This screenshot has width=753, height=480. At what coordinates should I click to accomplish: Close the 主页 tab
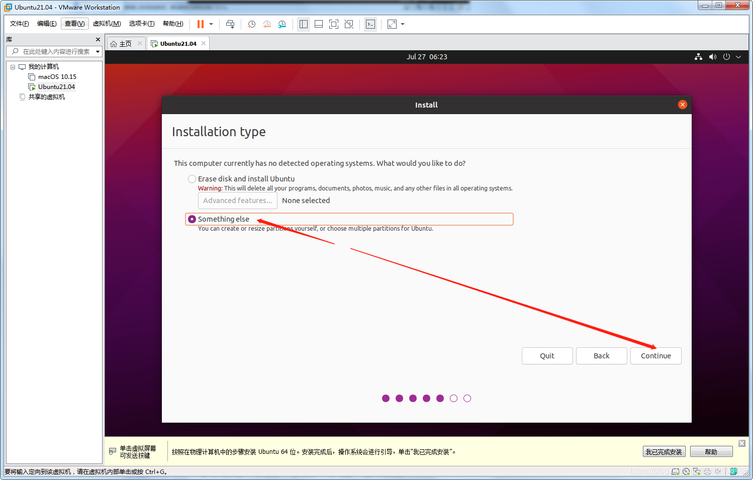click(x=140, y=43)
